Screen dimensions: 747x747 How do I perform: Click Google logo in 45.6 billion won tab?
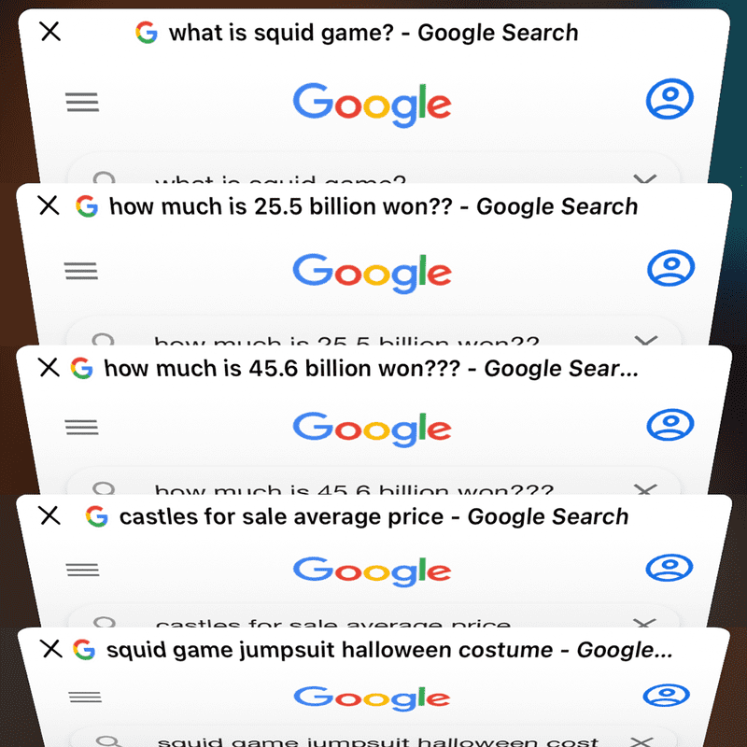pyautogui.click(x=372, y=430)
